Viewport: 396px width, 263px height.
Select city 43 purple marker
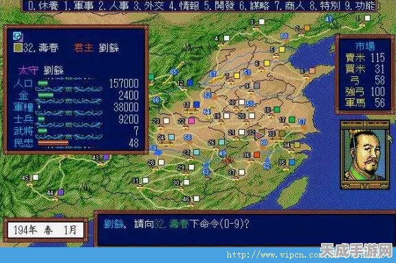point(106,157)
